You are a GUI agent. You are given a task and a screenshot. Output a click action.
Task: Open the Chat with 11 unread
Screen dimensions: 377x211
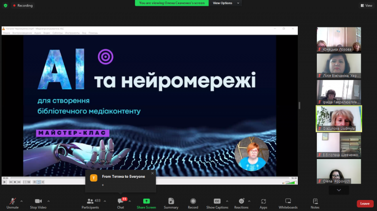pyautogui.click(x=121, y=203)
